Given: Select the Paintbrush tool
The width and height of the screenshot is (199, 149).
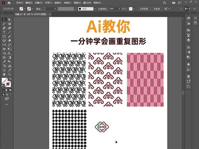Looking at the screenshot, I should (10, 36).
